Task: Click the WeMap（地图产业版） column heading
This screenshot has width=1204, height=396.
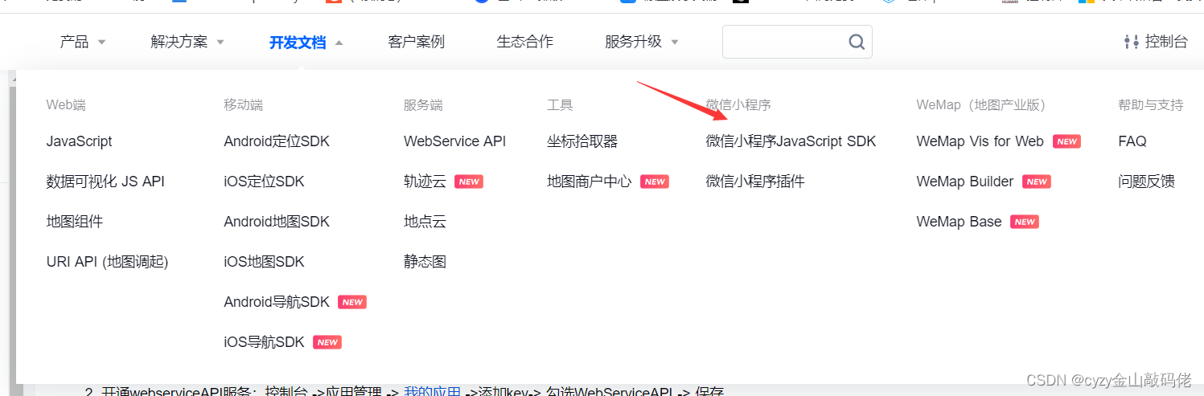Action: pyautogui.click(x=980, y=104)
